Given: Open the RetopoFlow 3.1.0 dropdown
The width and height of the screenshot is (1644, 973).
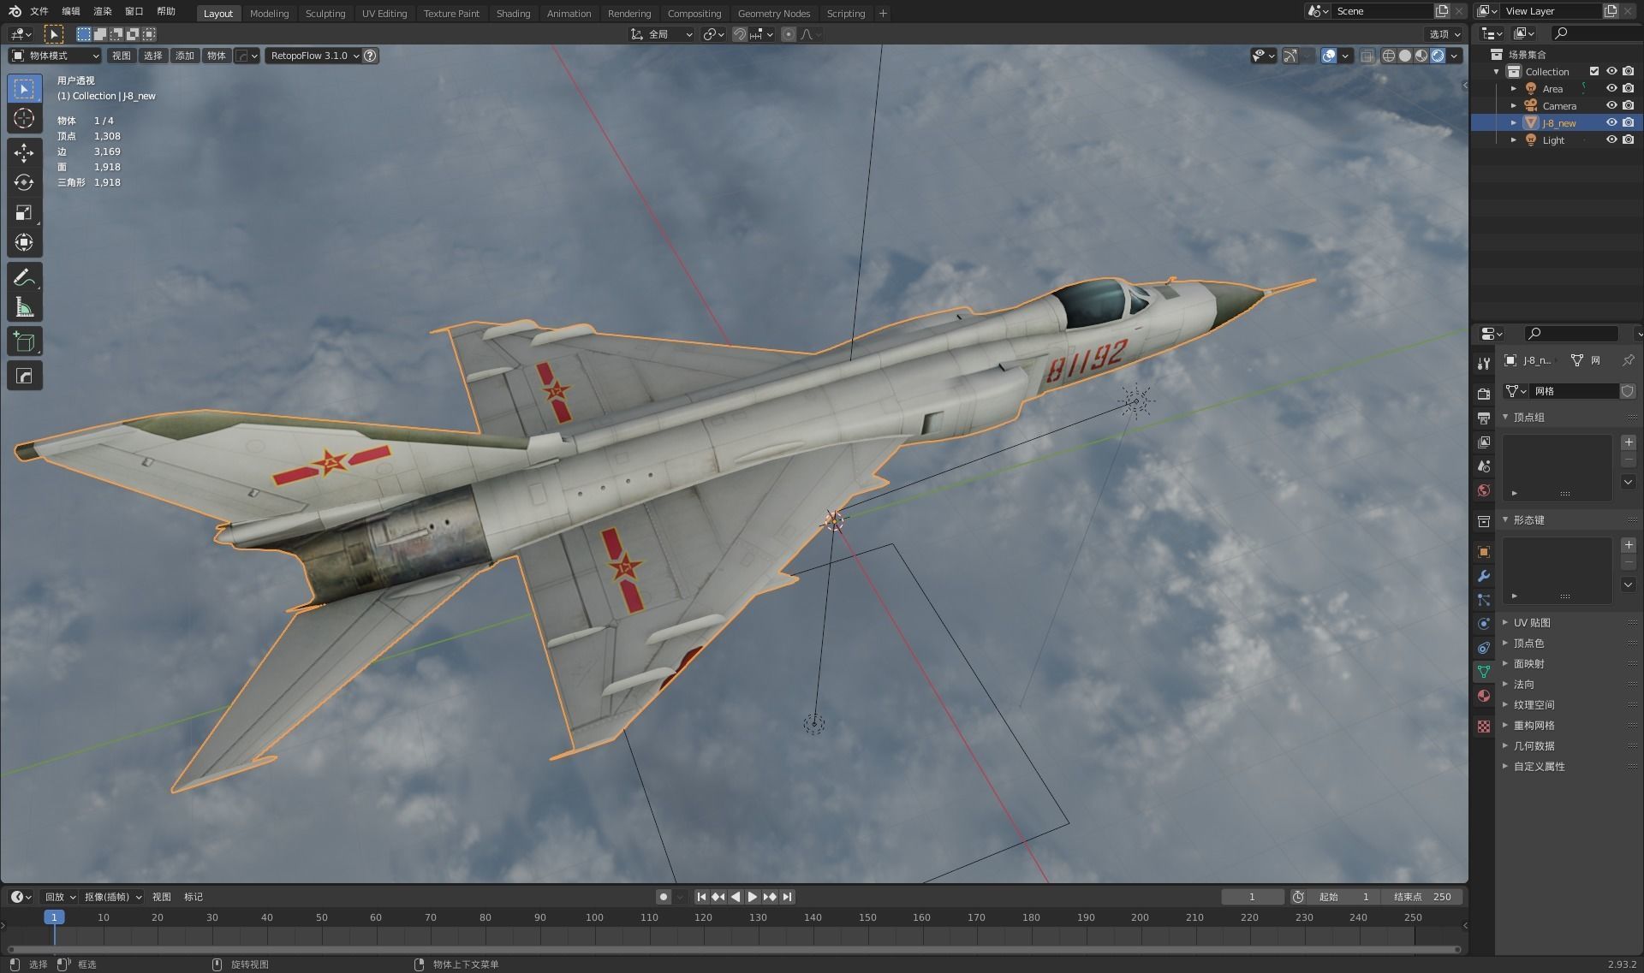Looking at the screenshot, I should 314,56.
